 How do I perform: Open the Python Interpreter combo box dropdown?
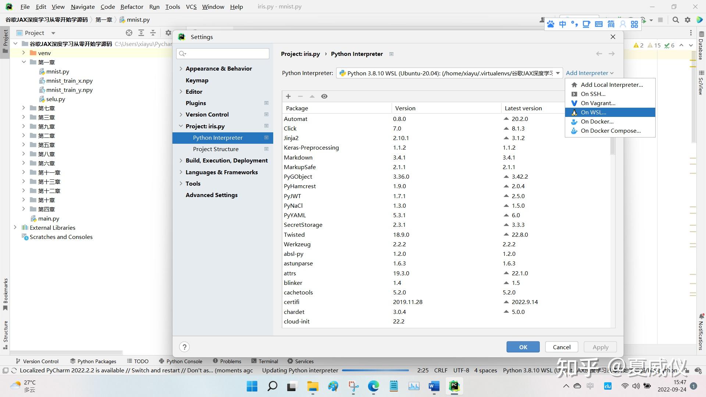(557, 73)
